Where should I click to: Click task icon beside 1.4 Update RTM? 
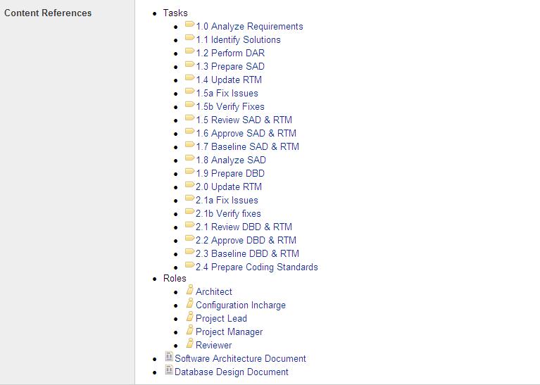[x=190, y=78]
